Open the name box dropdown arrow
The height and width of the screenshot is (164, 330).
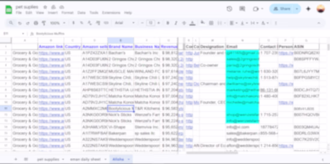(23, 34)
